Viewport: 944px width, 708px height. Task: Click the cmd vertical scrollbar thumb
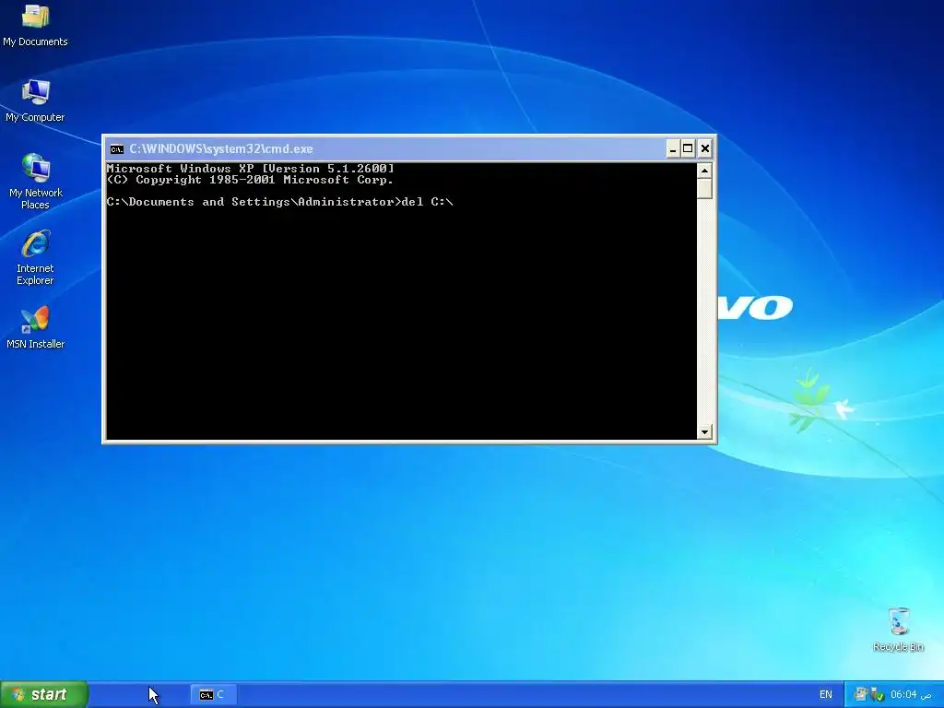(x=704, y=188)
